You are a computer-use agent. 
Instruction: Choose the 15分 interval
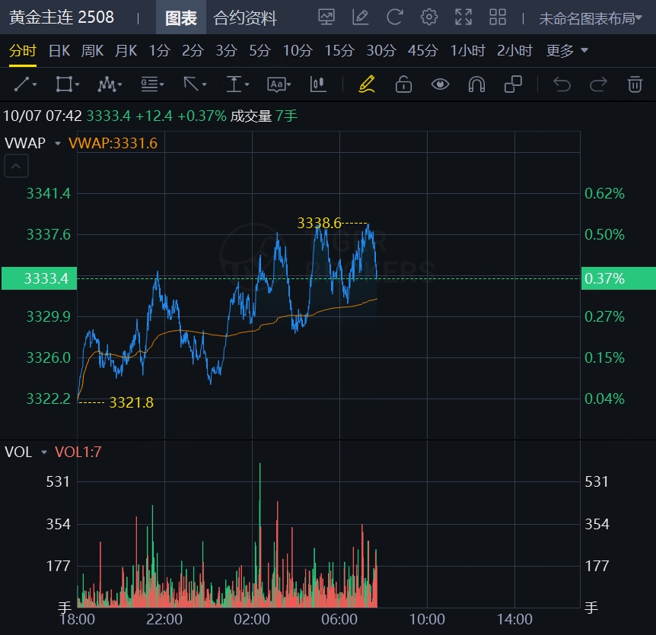[x=339, y=51]
